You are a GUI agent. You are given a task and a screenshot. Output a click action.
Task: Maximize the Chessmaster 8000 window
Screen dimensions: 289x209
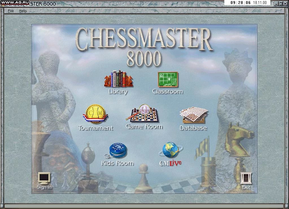click(281, 3)
